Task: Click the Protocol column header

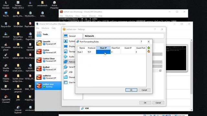Action: tap(92, 48)
